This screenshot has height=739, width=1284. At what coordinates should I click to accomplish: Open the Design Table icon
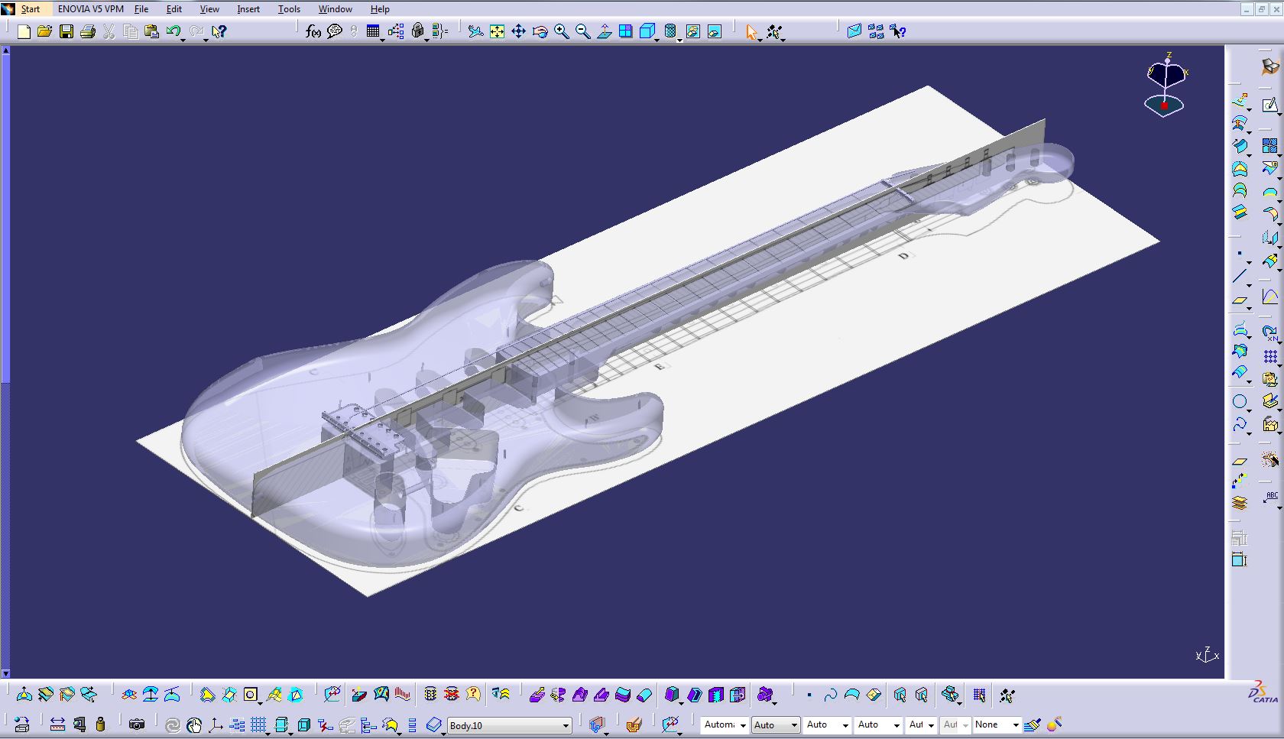point(373,31)
